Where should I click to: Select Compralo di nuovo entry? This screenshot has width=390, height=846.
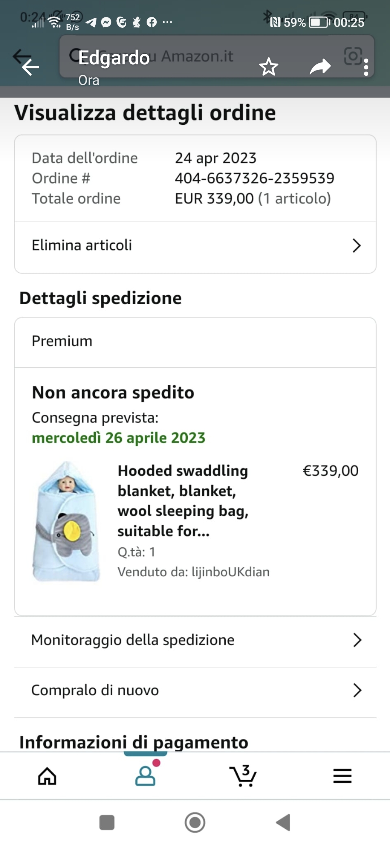95,690
